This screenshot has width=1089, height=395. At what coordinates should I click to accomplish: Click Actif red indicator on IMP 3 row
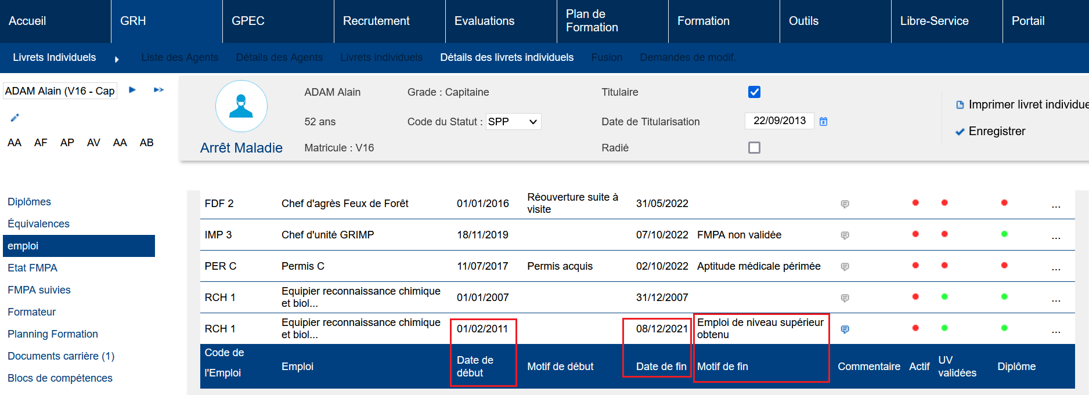[915, 234]
